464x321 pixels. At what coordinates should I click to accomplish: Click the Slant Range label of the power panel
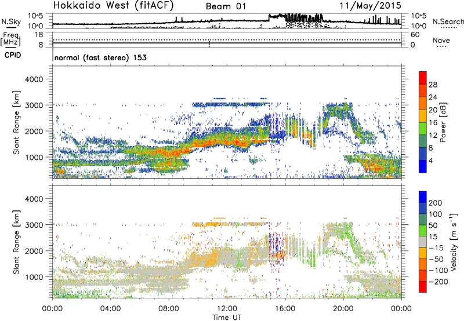[16, 122]
